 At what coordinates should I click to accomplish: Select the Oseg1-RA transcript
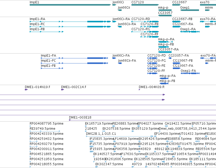coord(190,32)
